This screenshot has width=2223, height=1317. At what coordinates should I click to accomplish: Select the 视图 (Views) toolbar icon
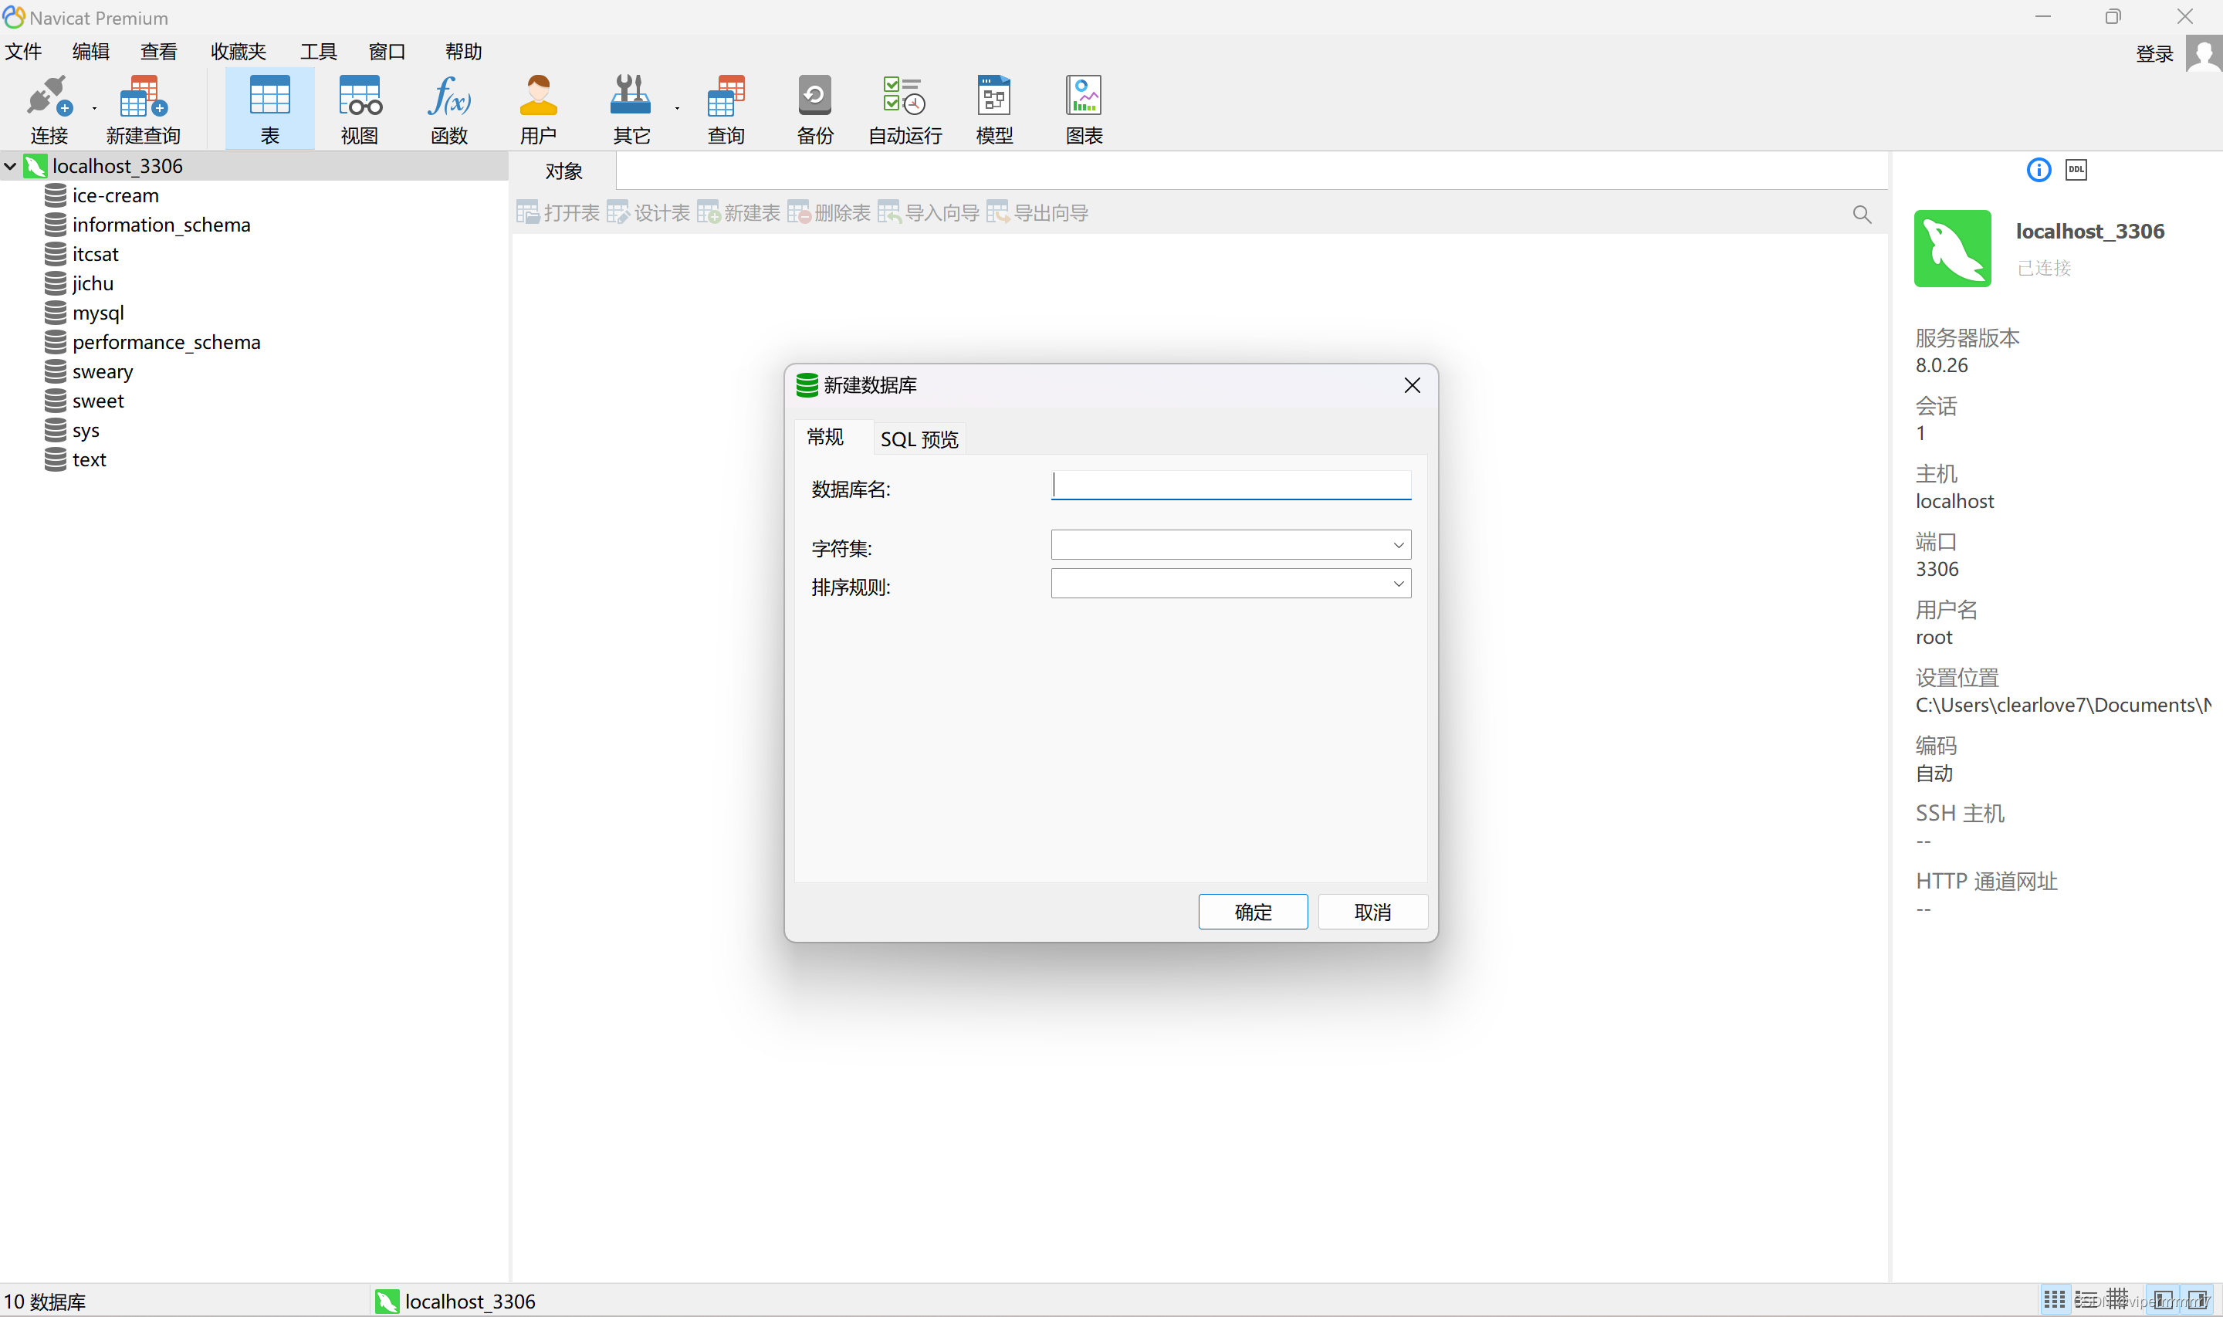coord(358,107)
